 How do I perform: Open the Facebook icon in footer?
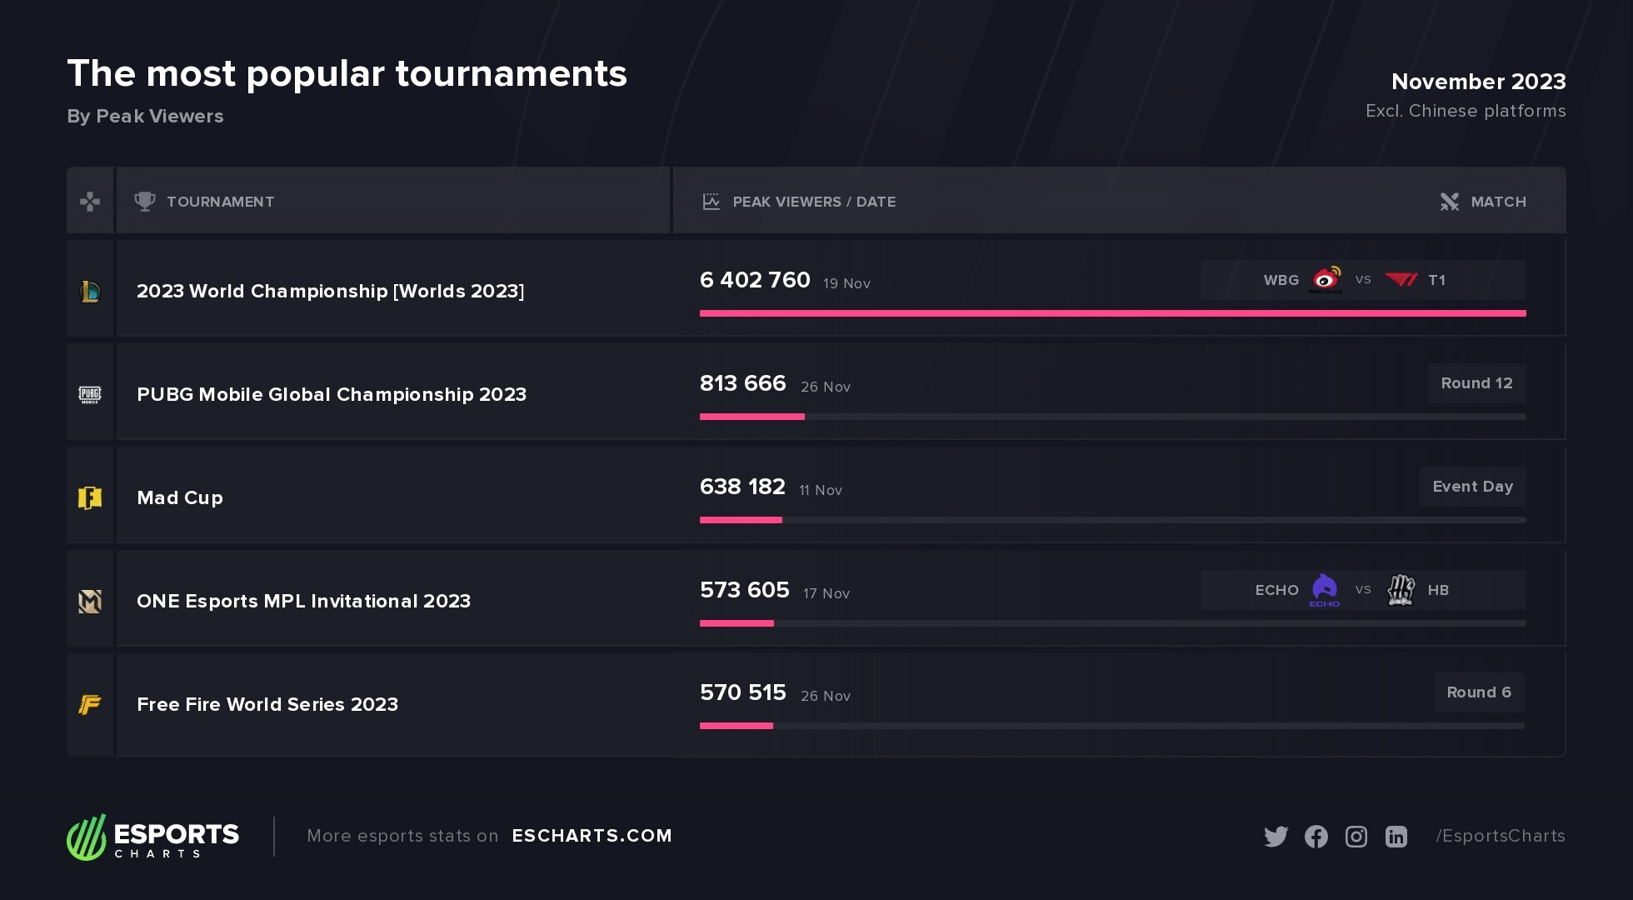(1316, 836)
